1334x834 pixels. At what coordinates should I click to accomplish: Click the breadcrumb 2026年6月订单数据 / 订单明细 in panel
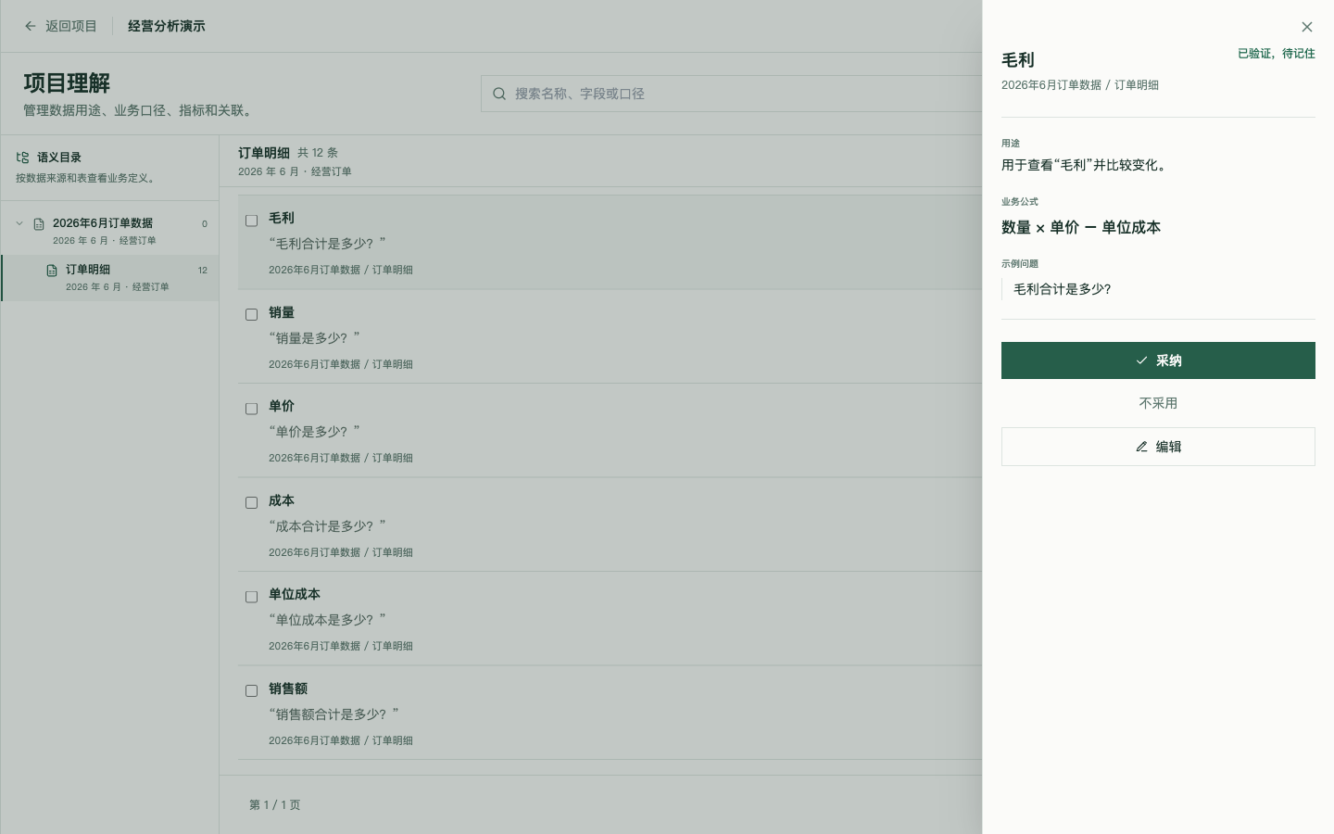[1080, 85]
